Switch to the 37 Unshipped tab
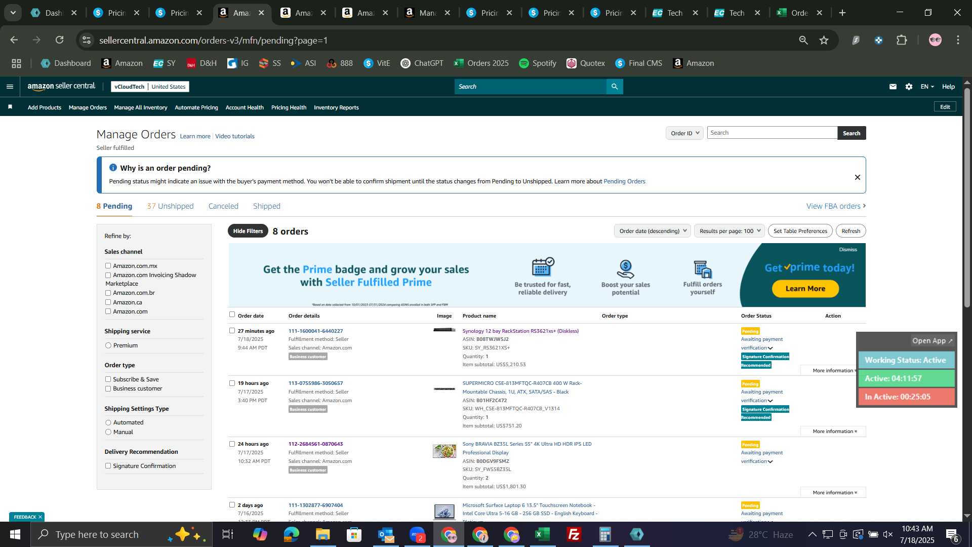The image size is (972, 547). point(170,206)
